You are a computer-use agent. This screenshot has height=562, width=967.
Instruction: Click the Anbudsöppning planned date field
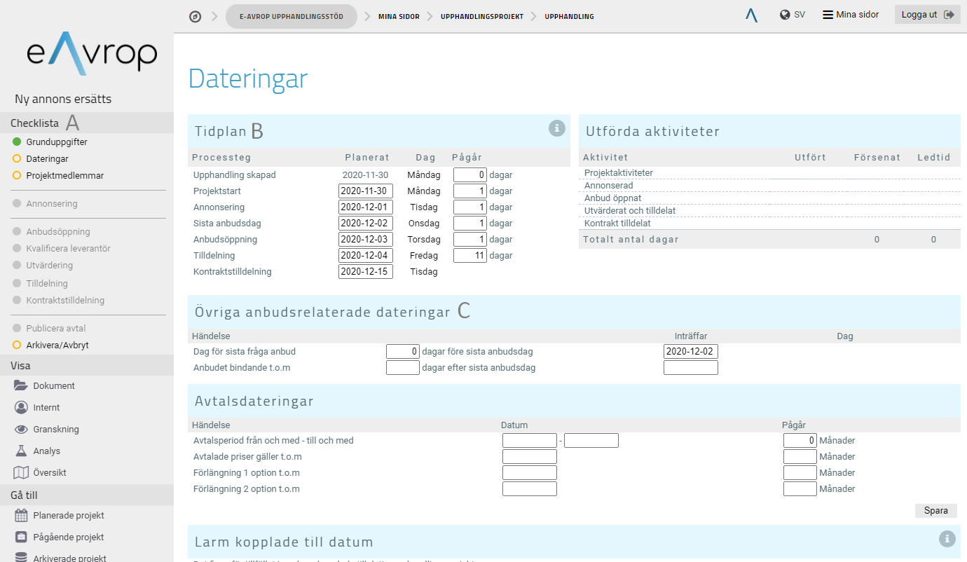(366, 240)
